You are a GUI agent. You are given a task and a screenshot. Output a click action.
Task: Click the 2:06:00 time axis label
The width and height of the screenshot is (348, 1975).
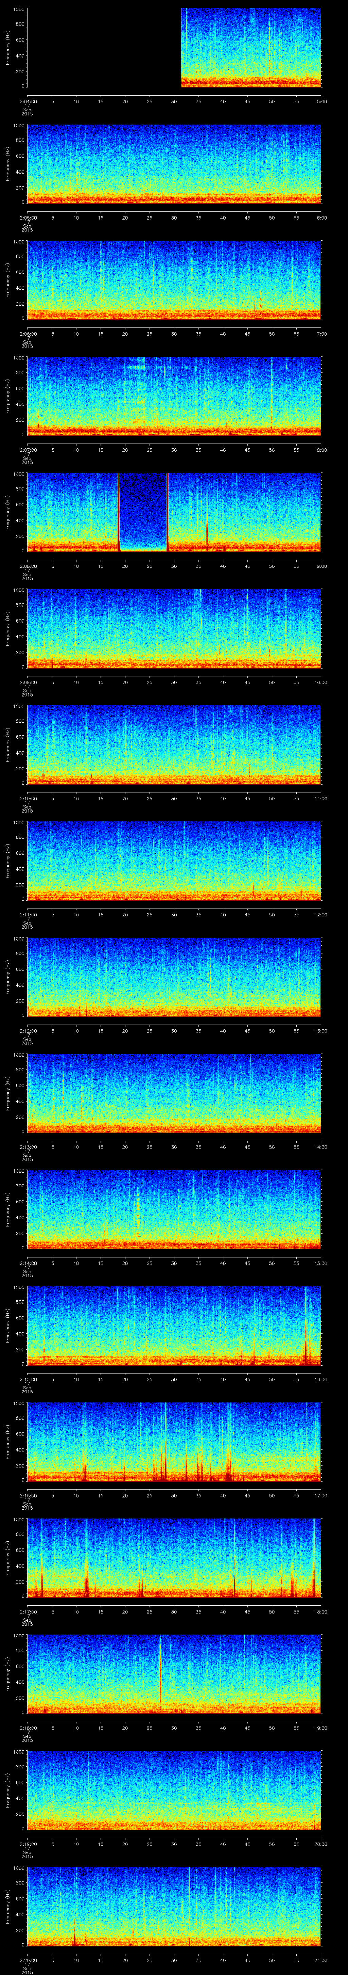tap(28, 334)
